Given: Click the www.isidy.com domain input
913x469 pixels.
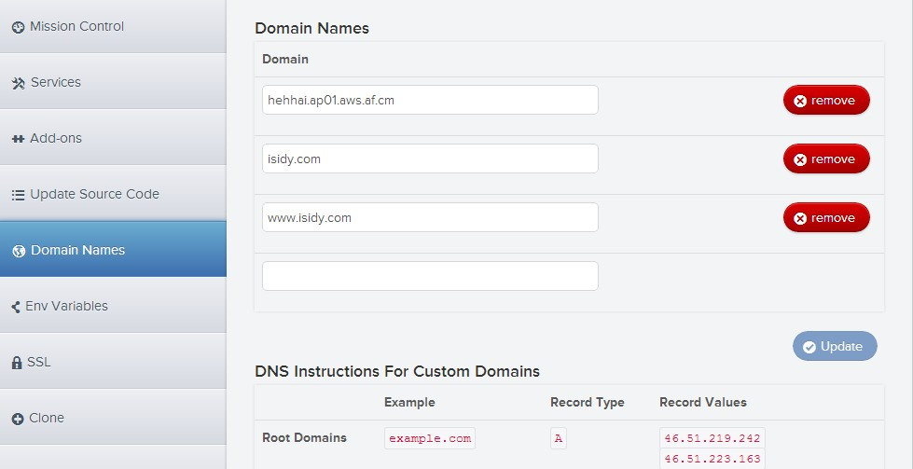Looking at the screenshot, I should click(430, 217).
